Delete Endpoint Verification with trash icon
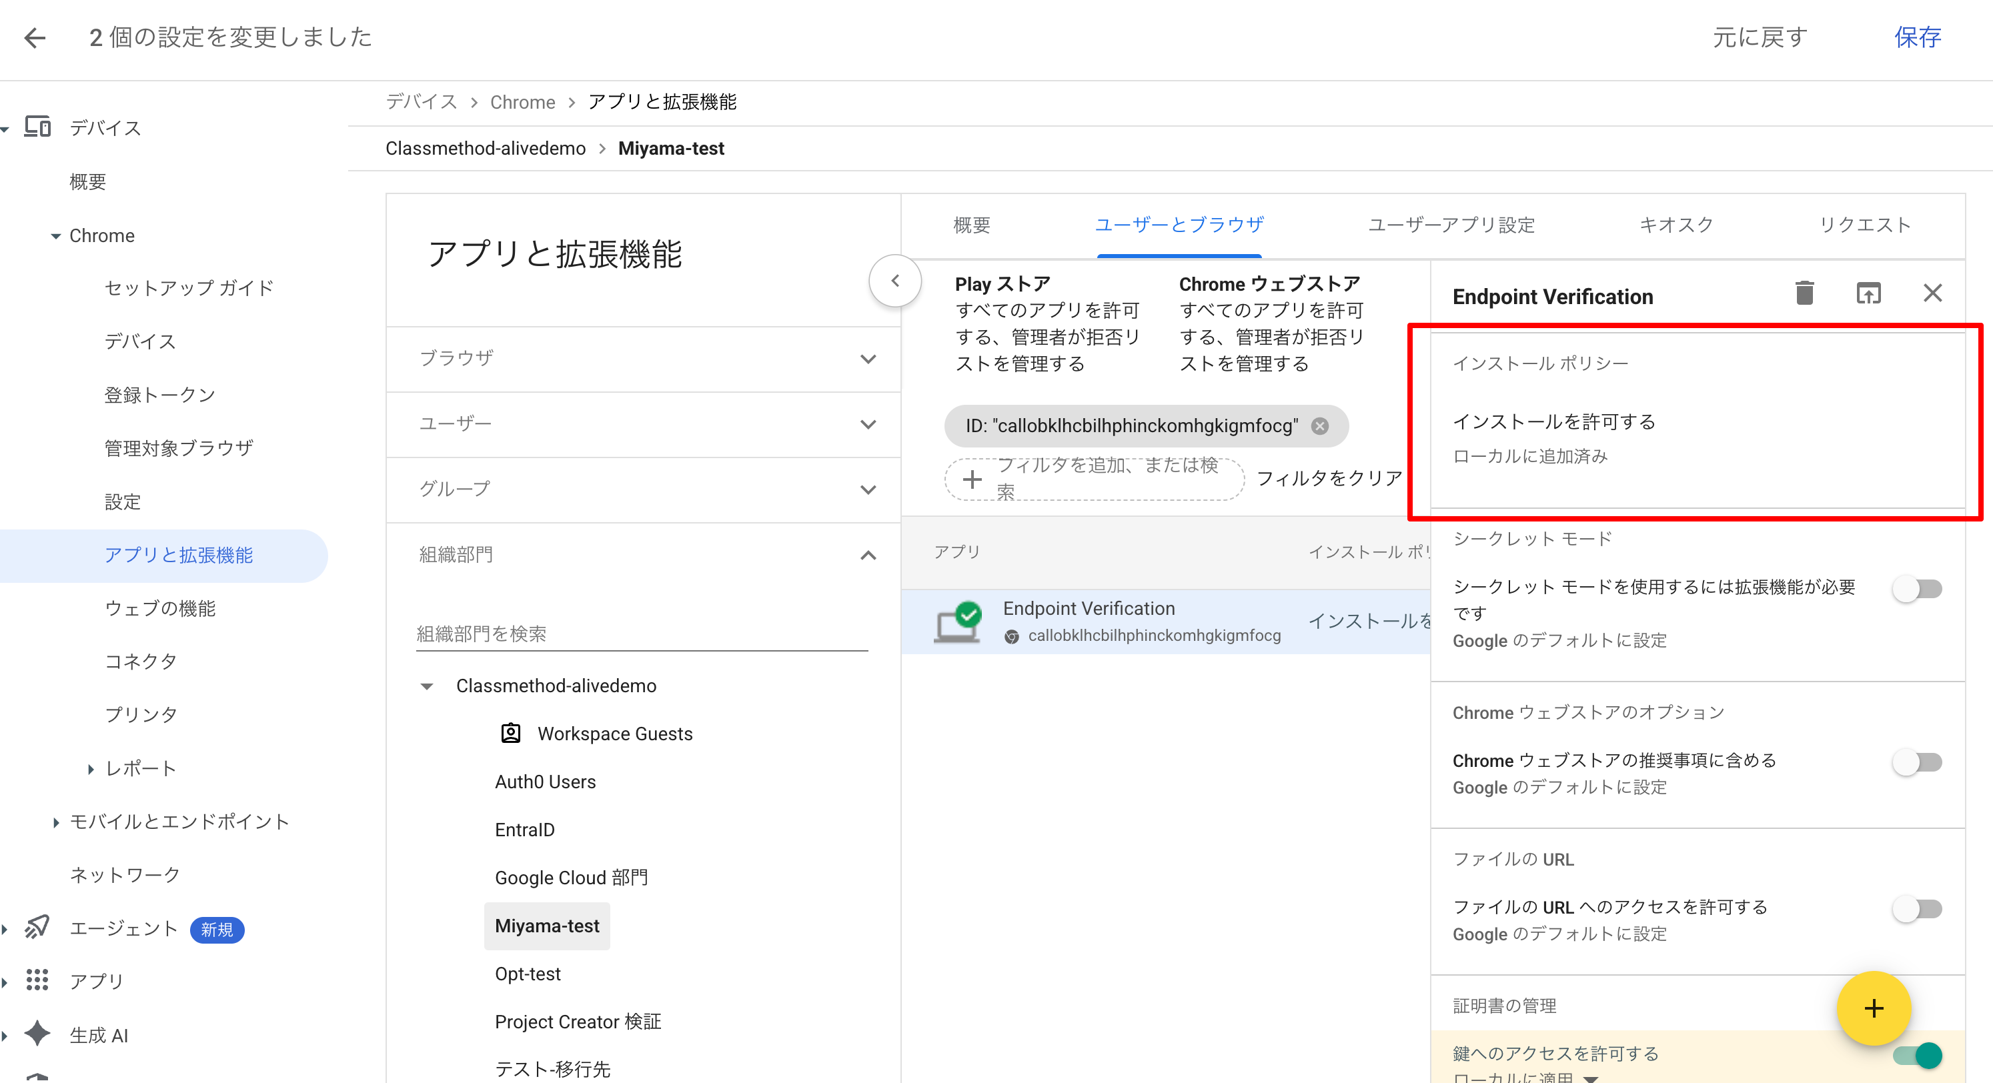 tap(1804, 293)
